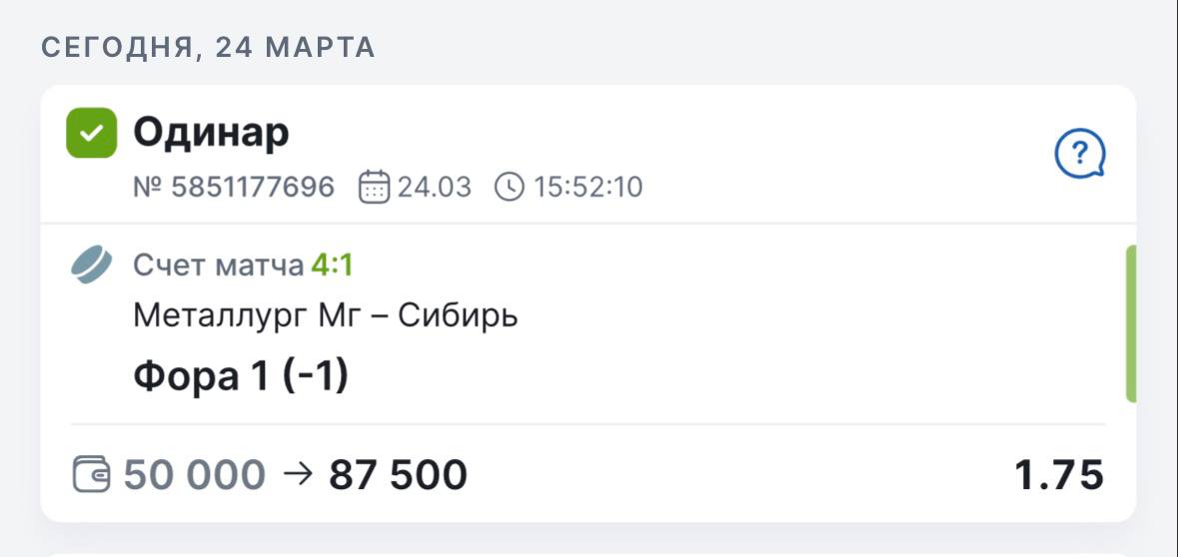Click the bet time 15:52:10

tap(587, 187)
